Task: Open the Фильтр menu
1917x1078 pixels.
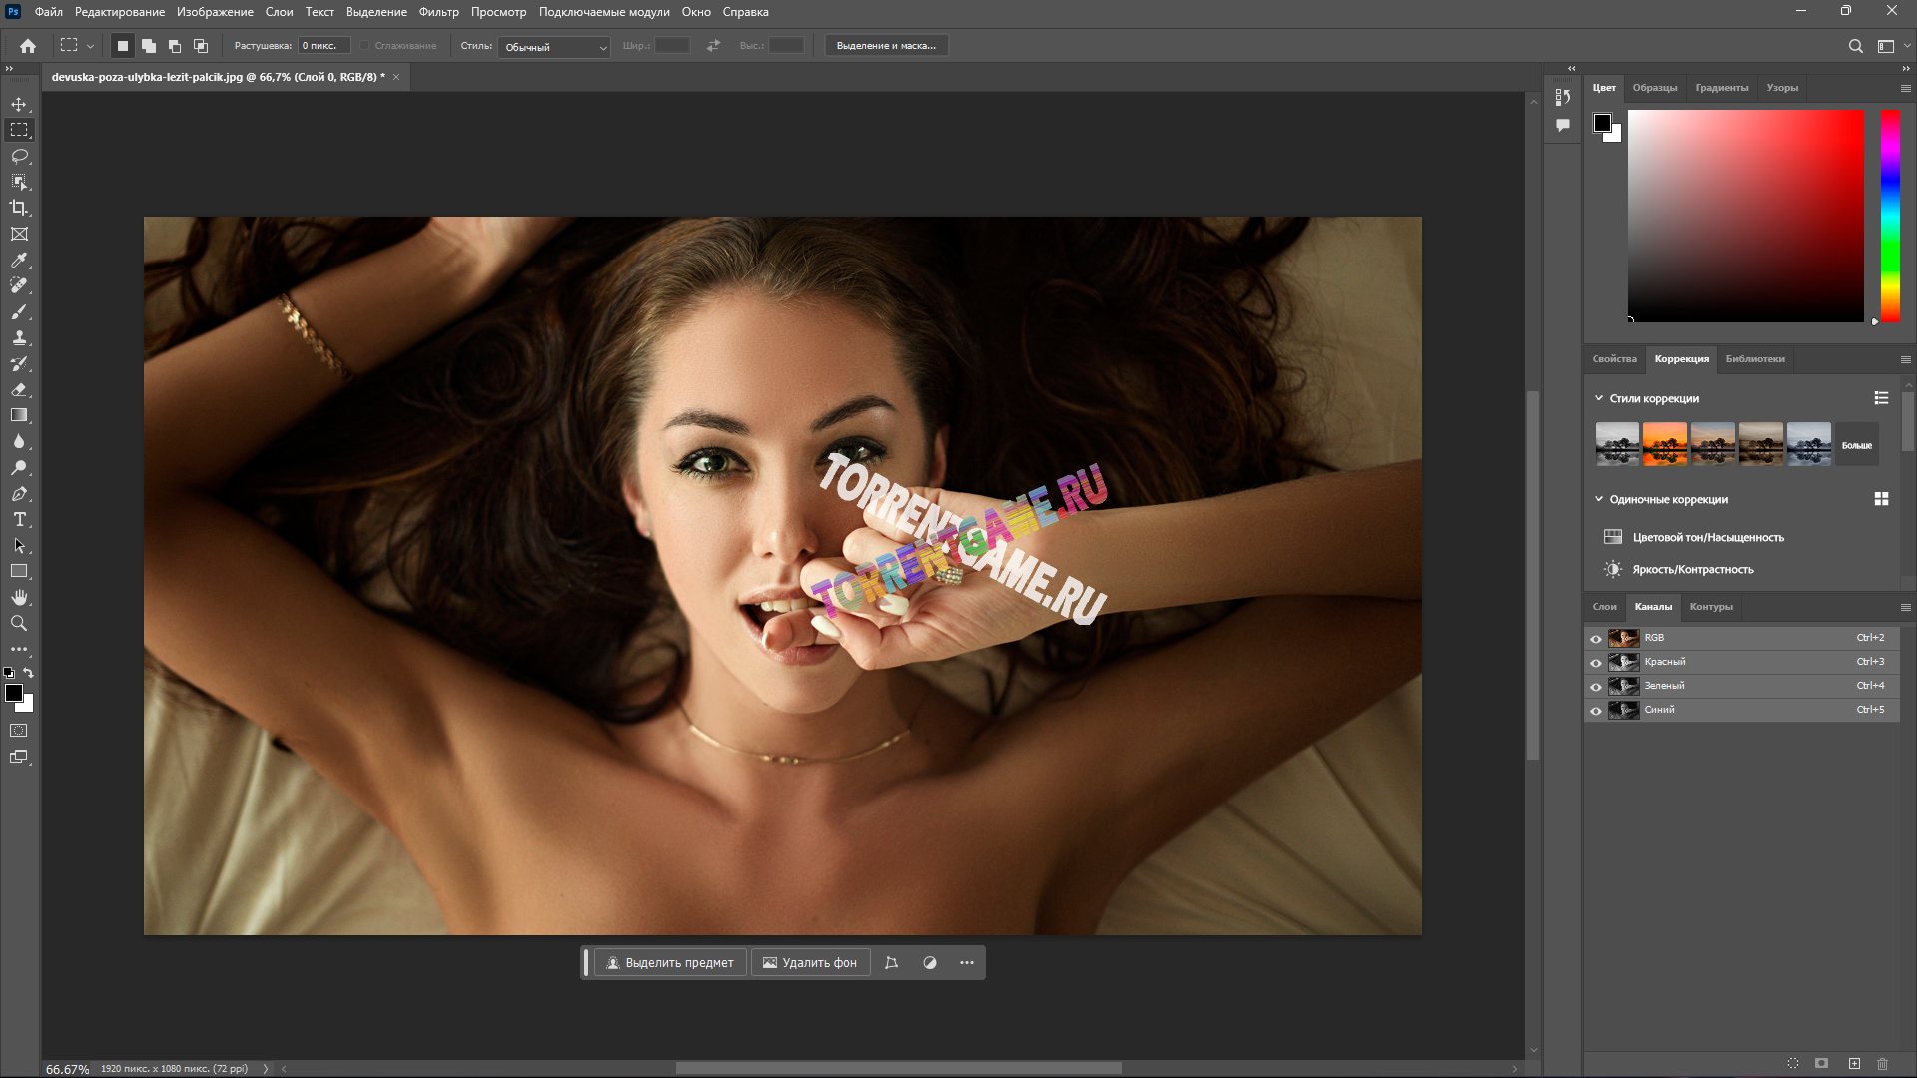Action: [438, 12]
